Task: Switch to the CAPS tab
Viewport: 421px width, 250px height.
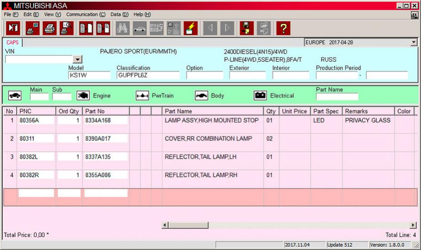Action: click(12, 42)
